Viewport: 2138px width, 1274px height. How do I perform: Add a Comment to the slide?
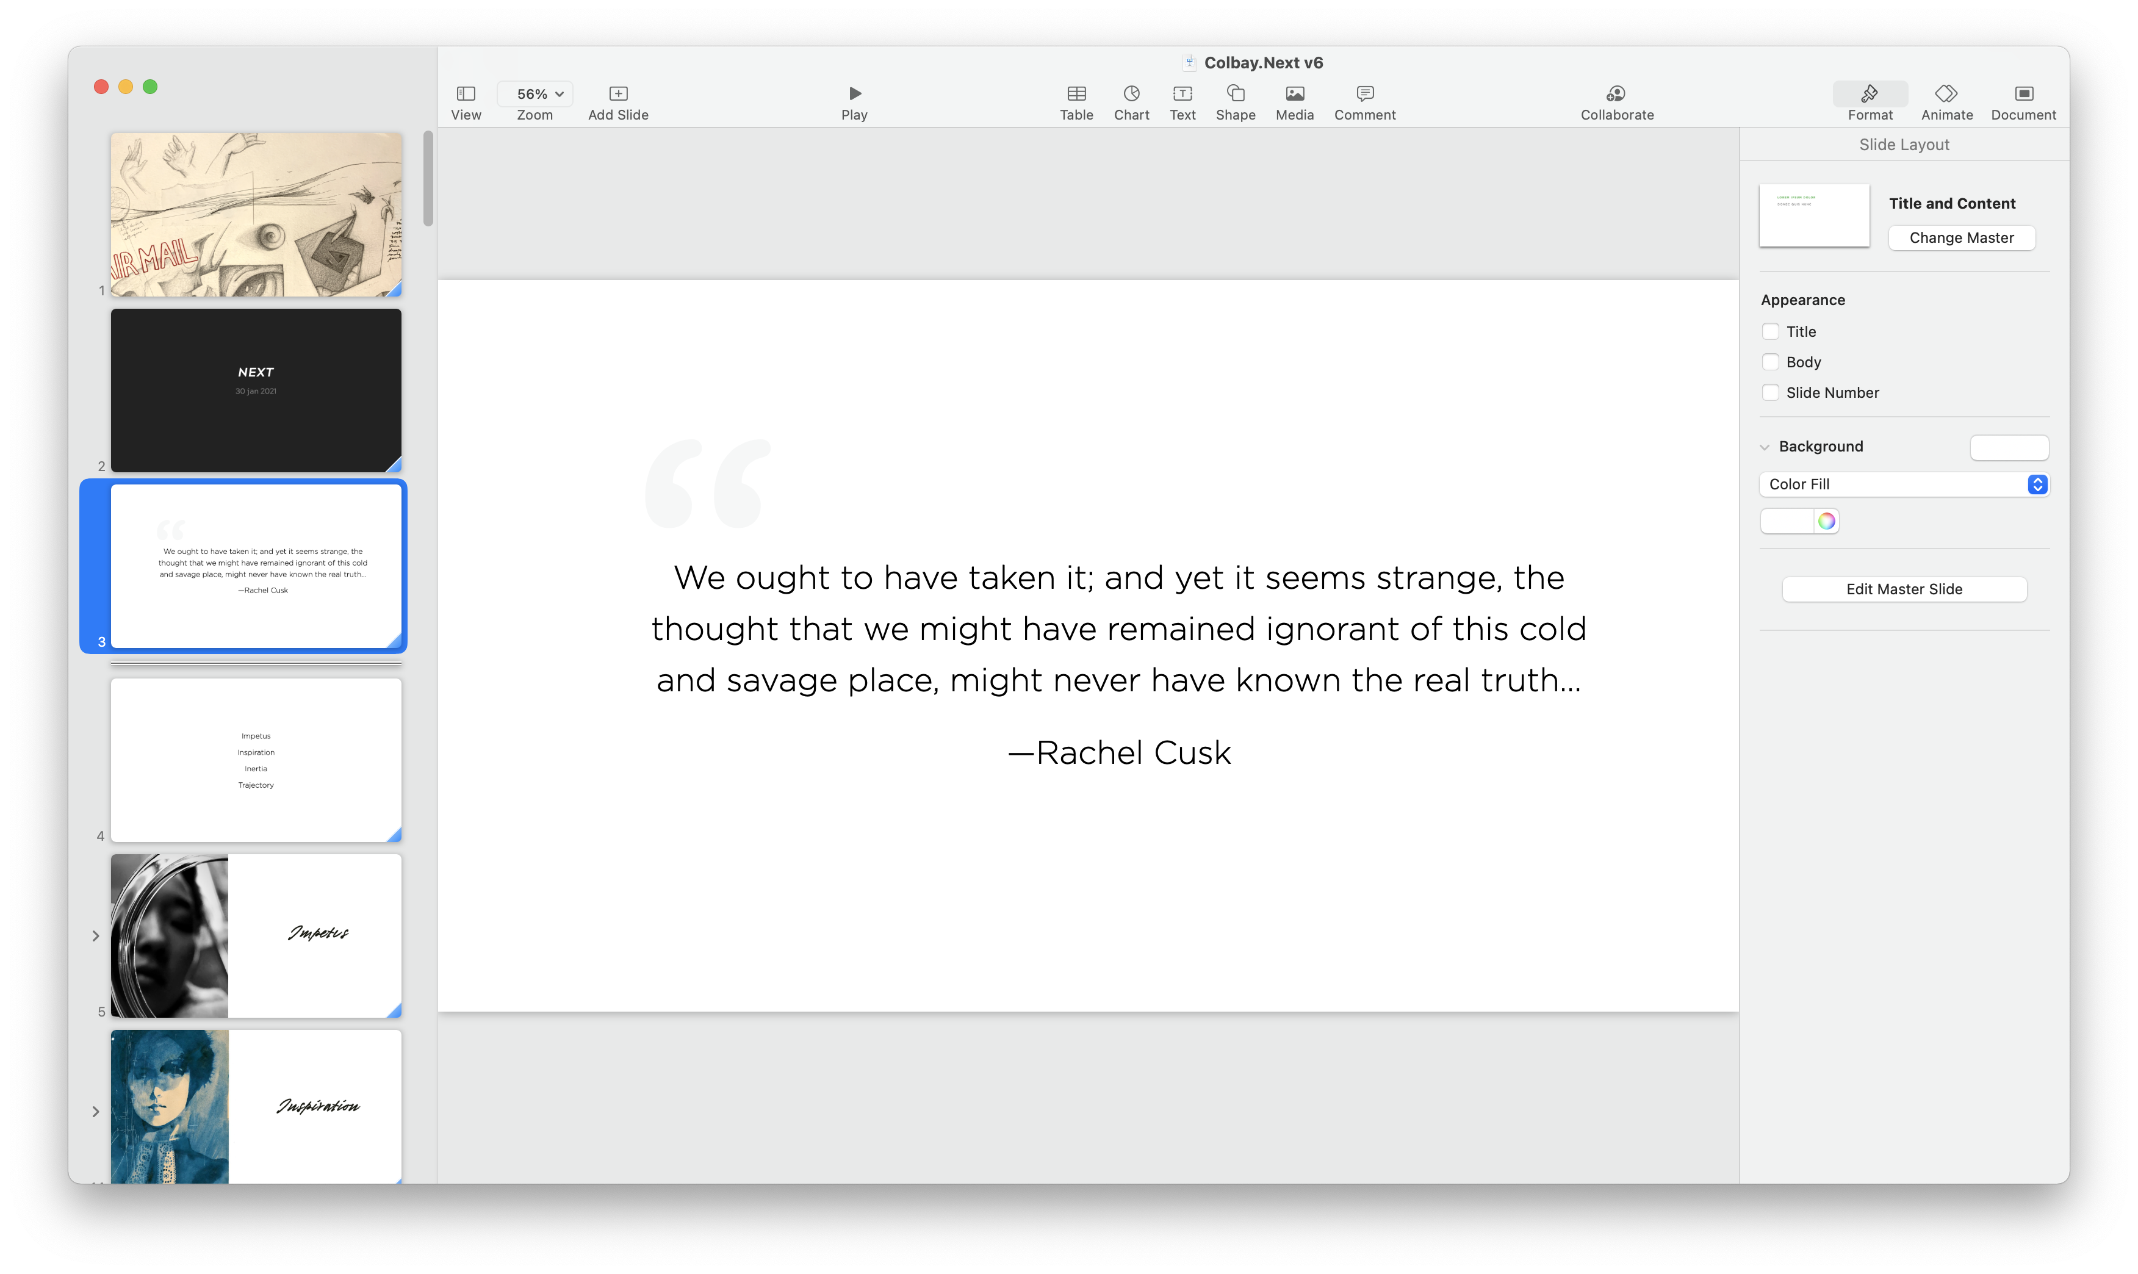click(1365, 93)
